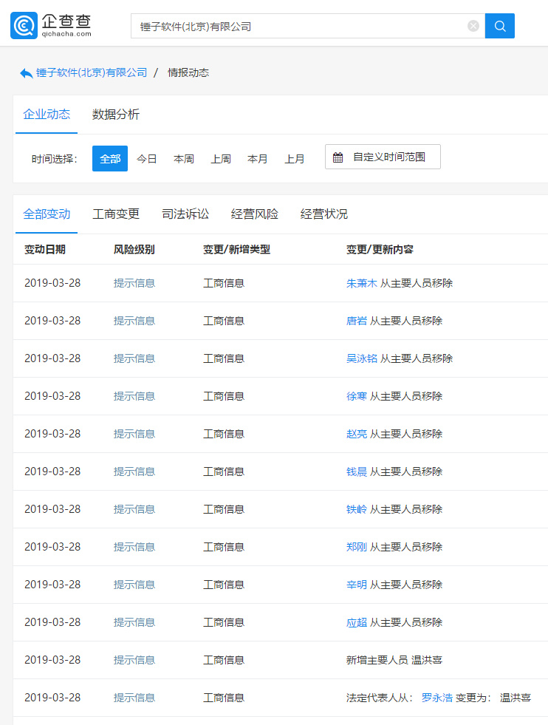Image resolution: width=548 pixels, height=725 pixels.
Task: Click the Qichacha logo icon
Action: [24, 26]
